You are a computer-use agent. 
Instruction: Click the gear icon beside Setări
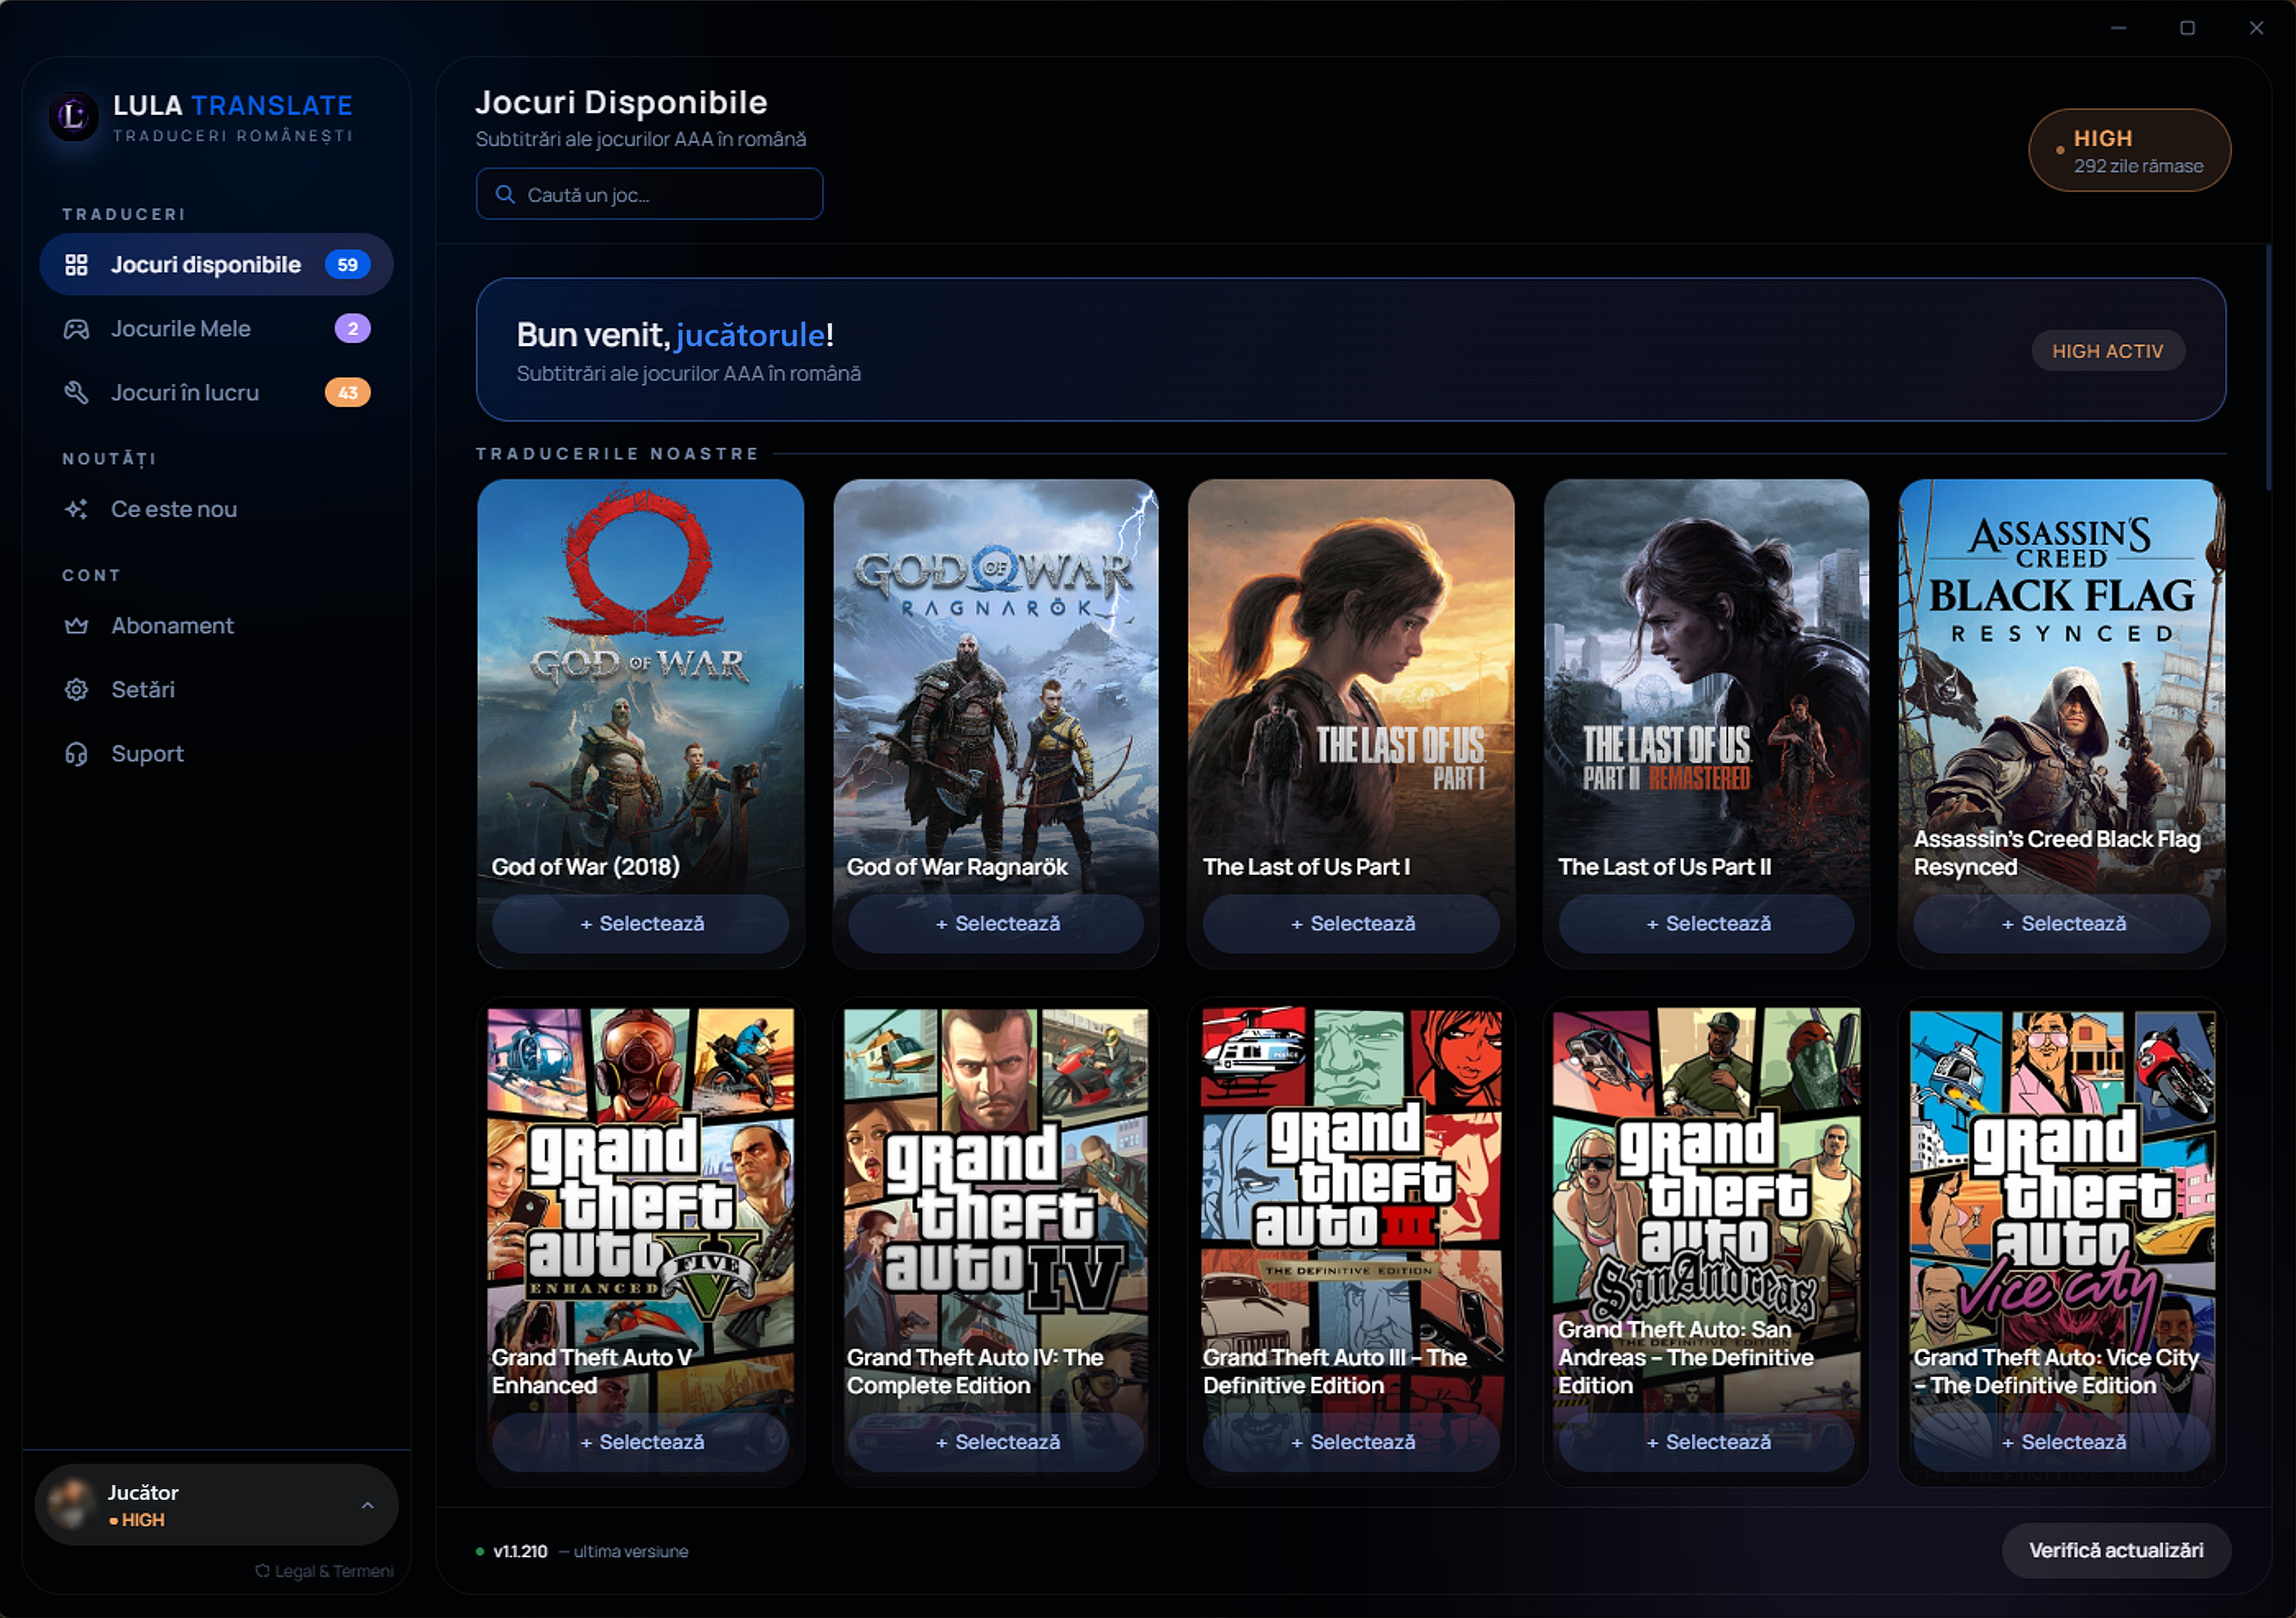[x=76, y=690]
